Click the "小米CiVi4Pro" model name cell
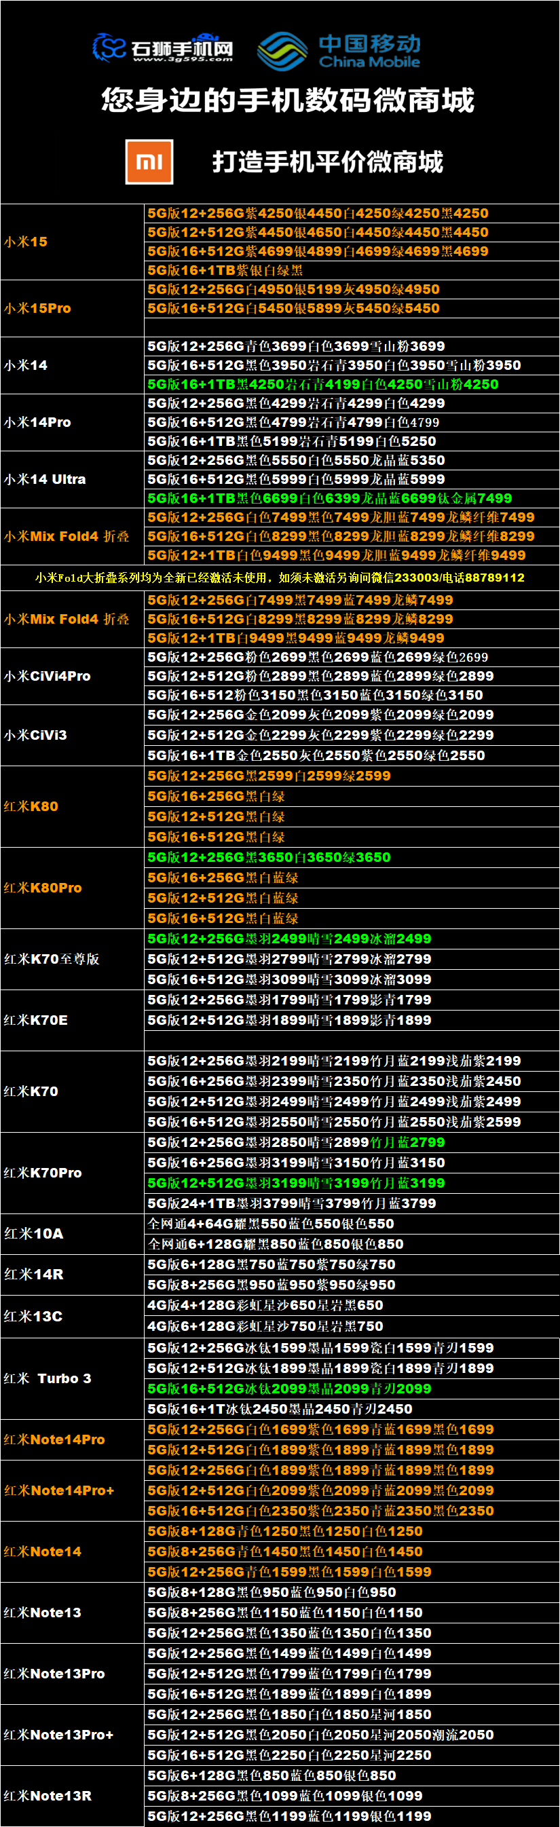Image resolution: width=560 pixels, height=1827 pixels. [x=73, y=676]
